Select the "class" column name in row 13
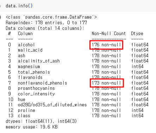 click(24, 116)
